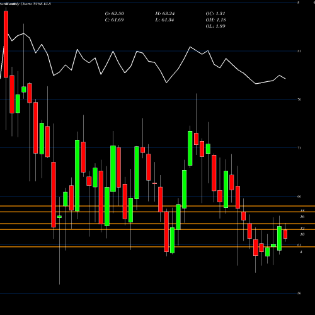Click the final point of the white line
Screen dimensions: 315x315
tap(285, 79)
